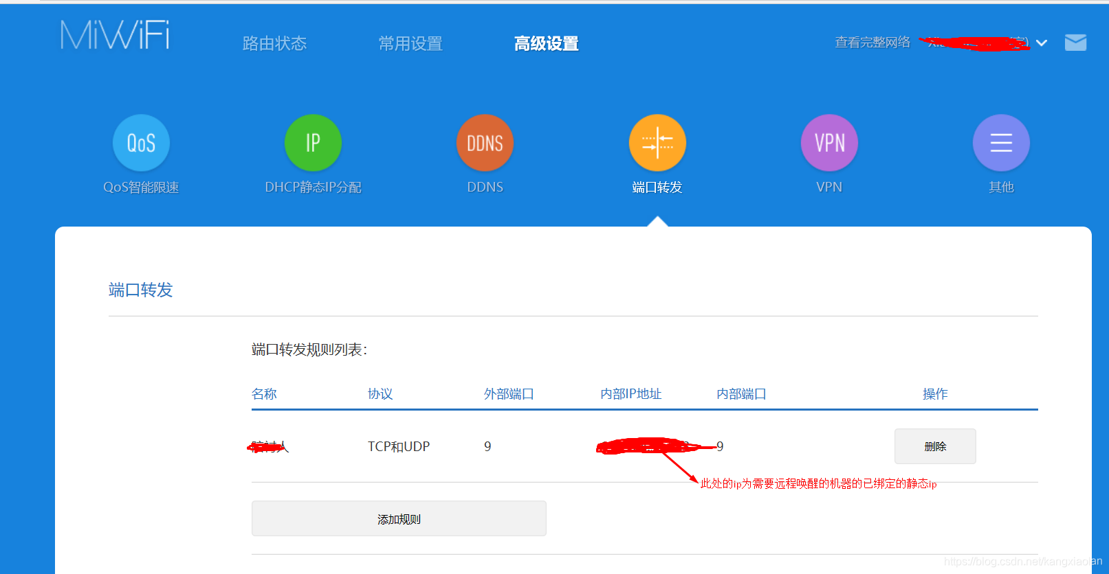Switch to the 常用设置 tab
This screenshot has height=574, width=1109.
pos(410,43)
